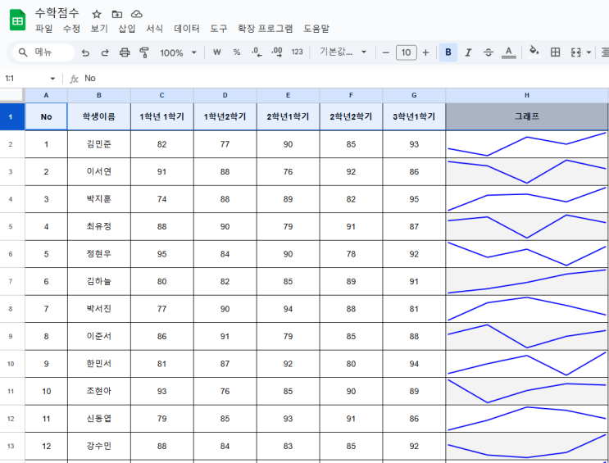
Task: Apply percent number format
Action: click(237, 52)
